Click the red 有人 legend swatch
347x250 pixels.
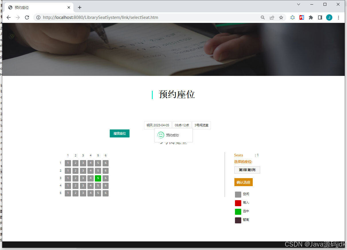[x=238, y=203]
